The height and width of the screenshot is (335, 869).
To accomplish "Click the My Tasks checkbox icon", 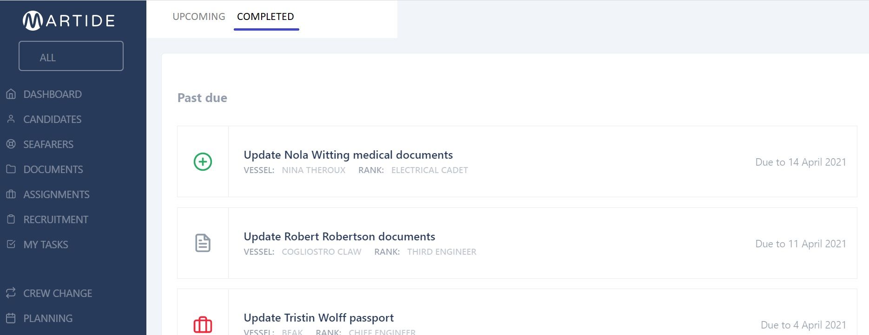I will point(11,245).
